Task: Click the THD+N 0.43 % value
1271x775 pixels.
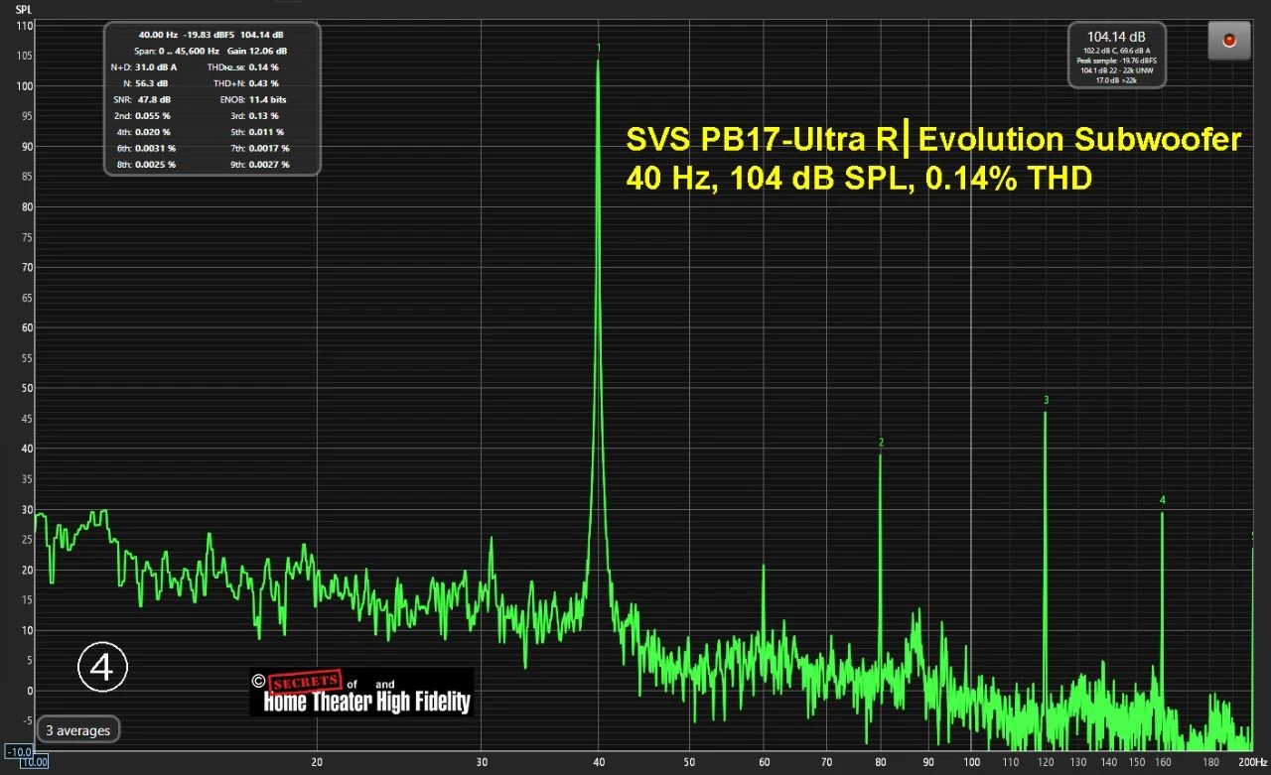Action: (x=262, y=83)
